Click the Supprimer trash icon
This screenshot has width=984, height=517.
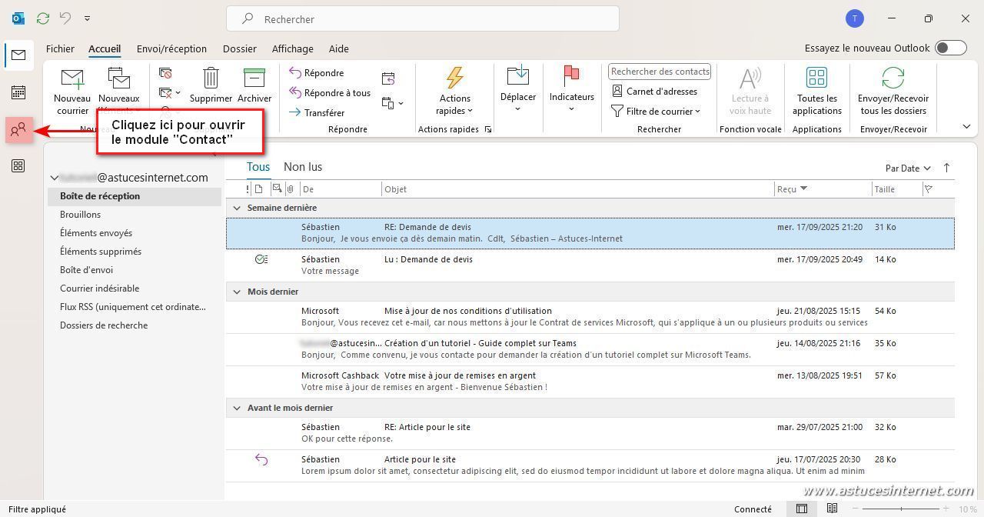click(211, 78)
